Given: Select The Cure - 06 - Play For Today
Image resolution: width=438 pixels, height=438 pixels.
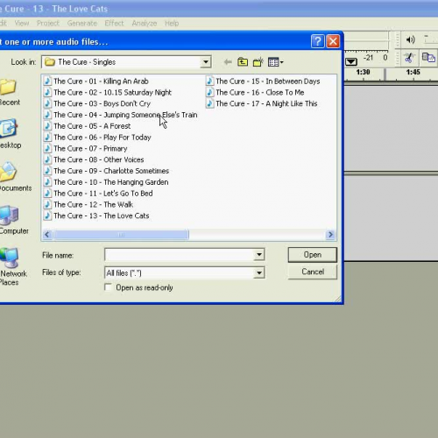Looking at the screenshot, I should [97, 138].
